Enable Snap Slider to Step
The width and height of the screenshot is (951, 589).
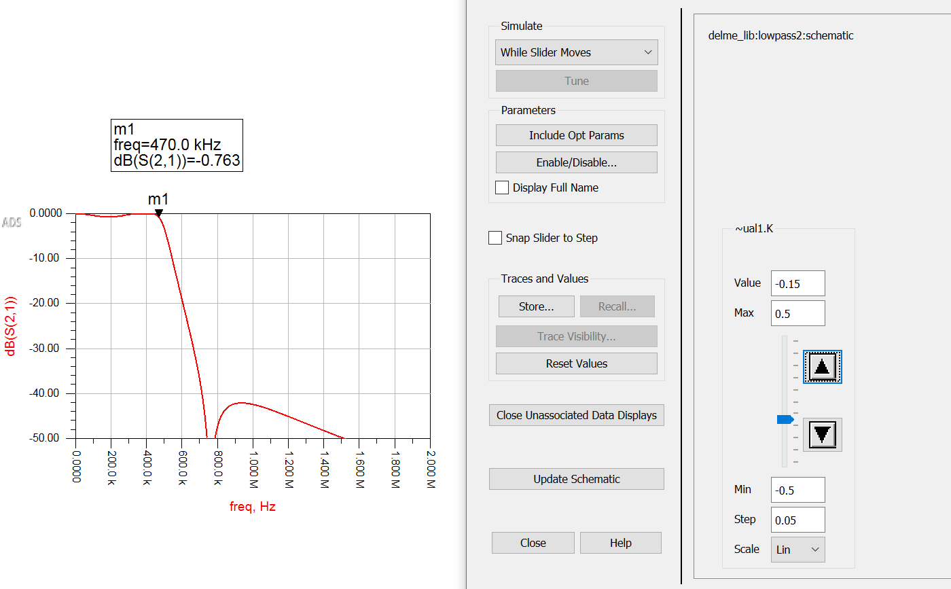495,238
